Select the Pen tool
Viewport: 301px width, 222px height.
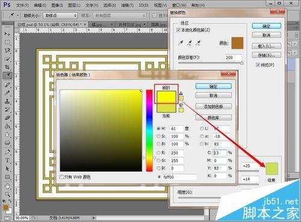pyautogui.click(x=7, y=152)
